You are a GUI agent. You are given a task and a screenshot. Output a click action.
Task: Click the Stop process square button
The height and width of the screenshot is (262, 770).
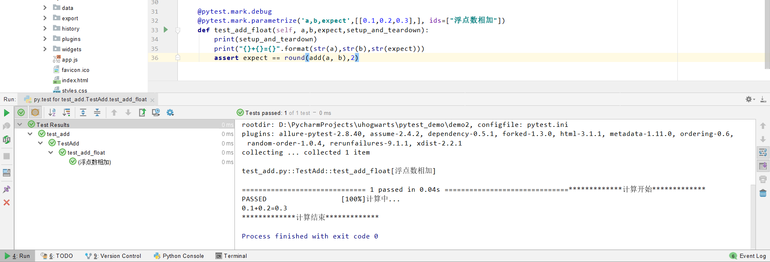7,156
